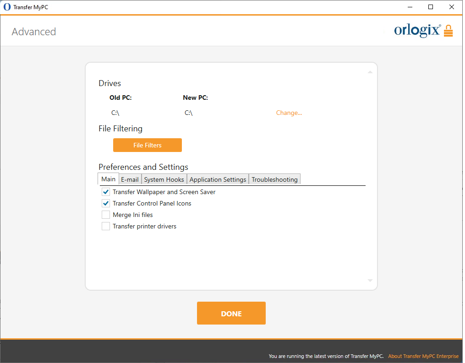This screenshot has width=465, height=363.
Task: Uncheck Transfer Control Panel Icons
Action: (x=105, y=203)
